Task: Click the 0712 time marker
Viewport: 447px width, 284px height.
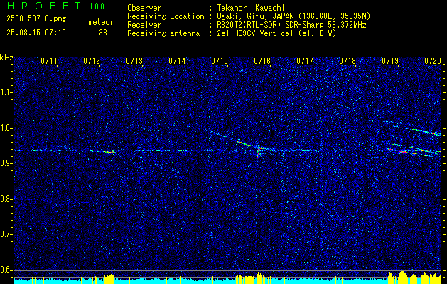Action: [92, 60]
